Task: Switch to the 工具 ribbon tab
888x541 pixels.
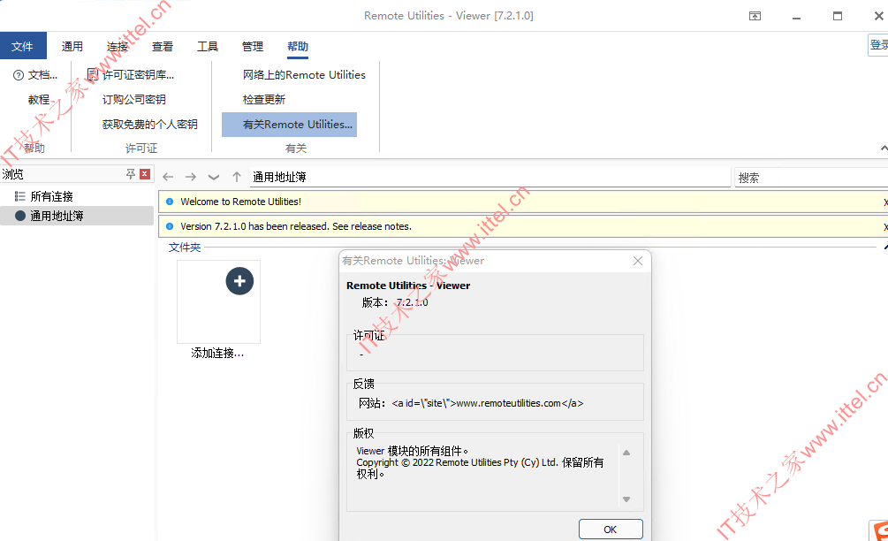Action: [x=208, y=47]
